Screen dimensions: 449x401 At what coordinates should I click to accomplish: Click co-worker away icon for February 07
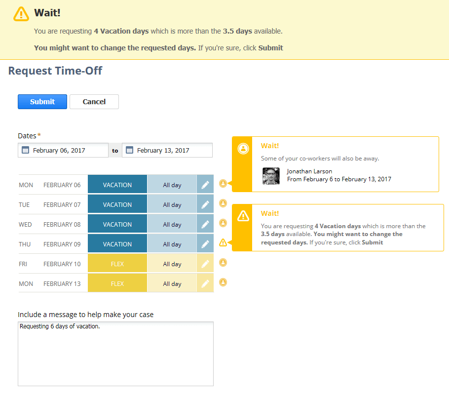pyautogui.click(x=223, y=203)
